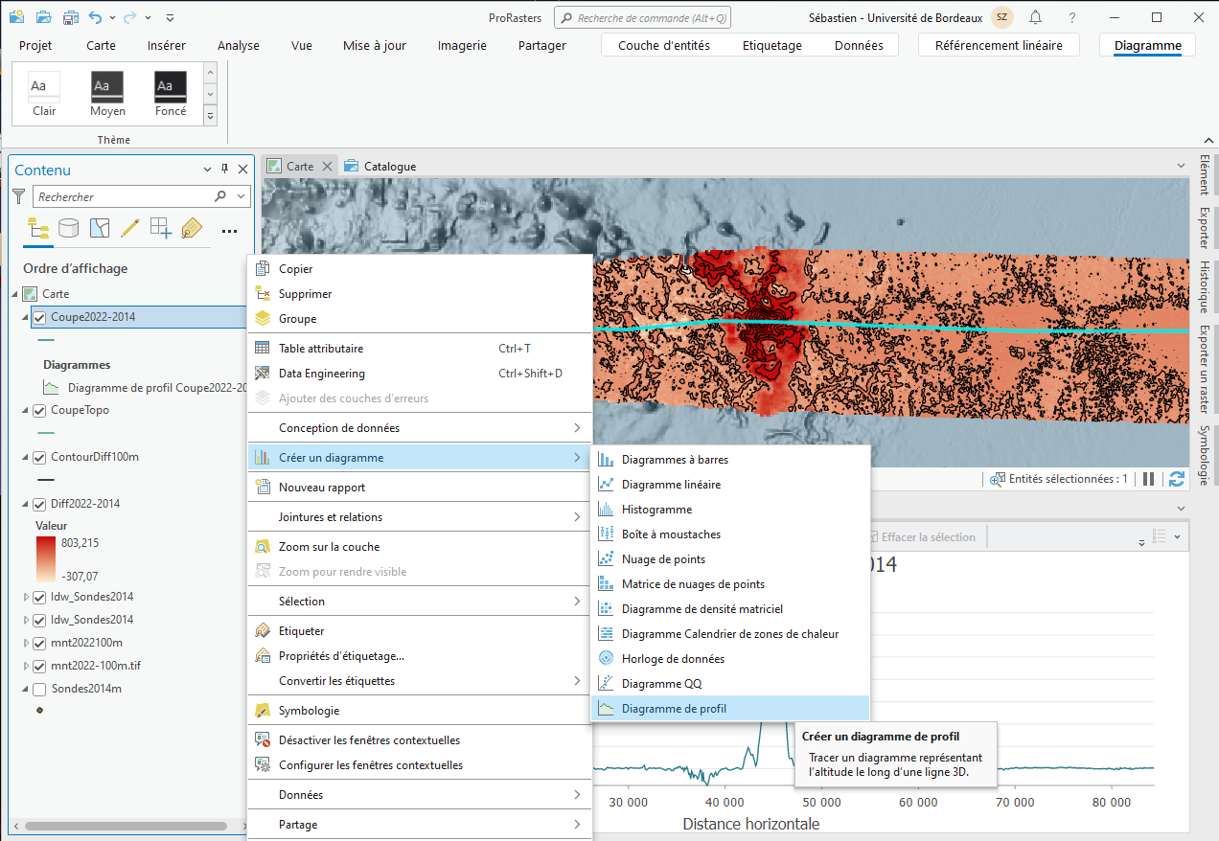
Task: Click the Rechercher field in Contenu
Action: pos(125,196)
